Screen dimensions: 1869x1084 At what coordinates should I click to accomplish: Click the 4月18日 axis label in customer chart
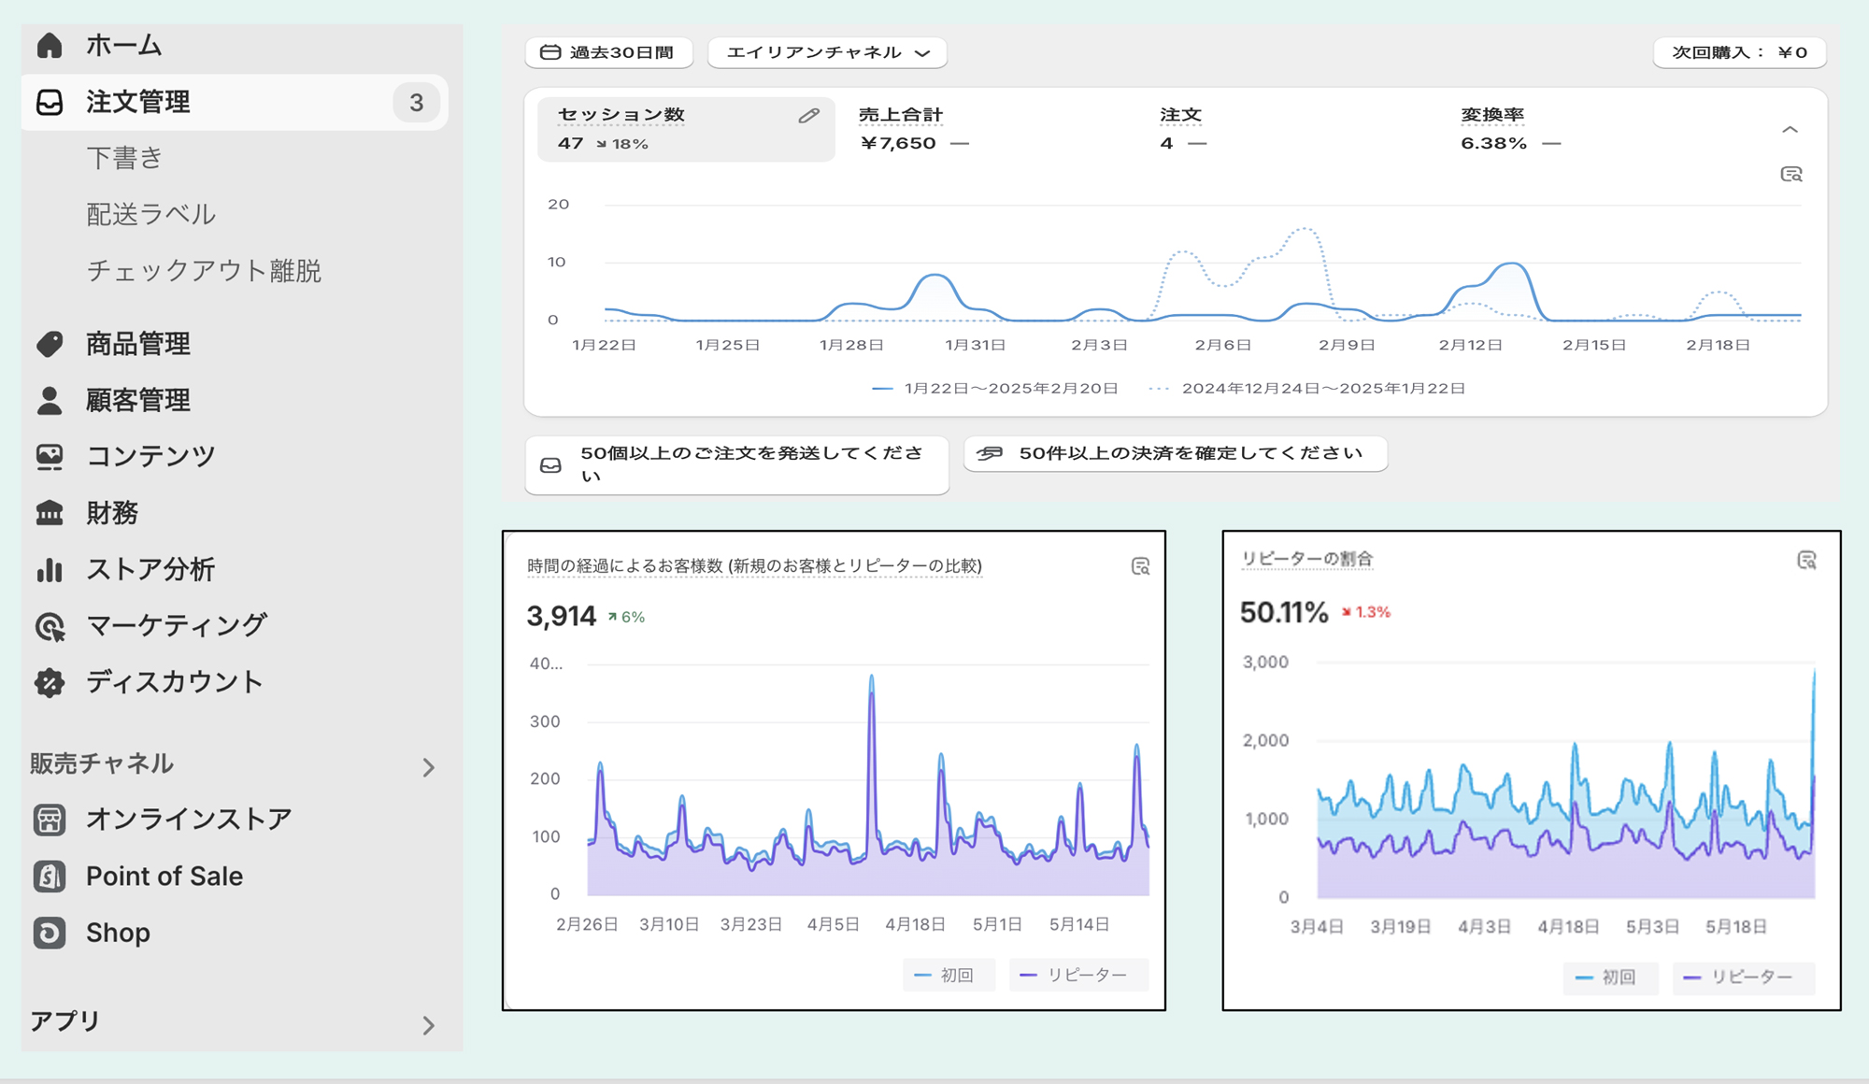(x=915, y=924)
